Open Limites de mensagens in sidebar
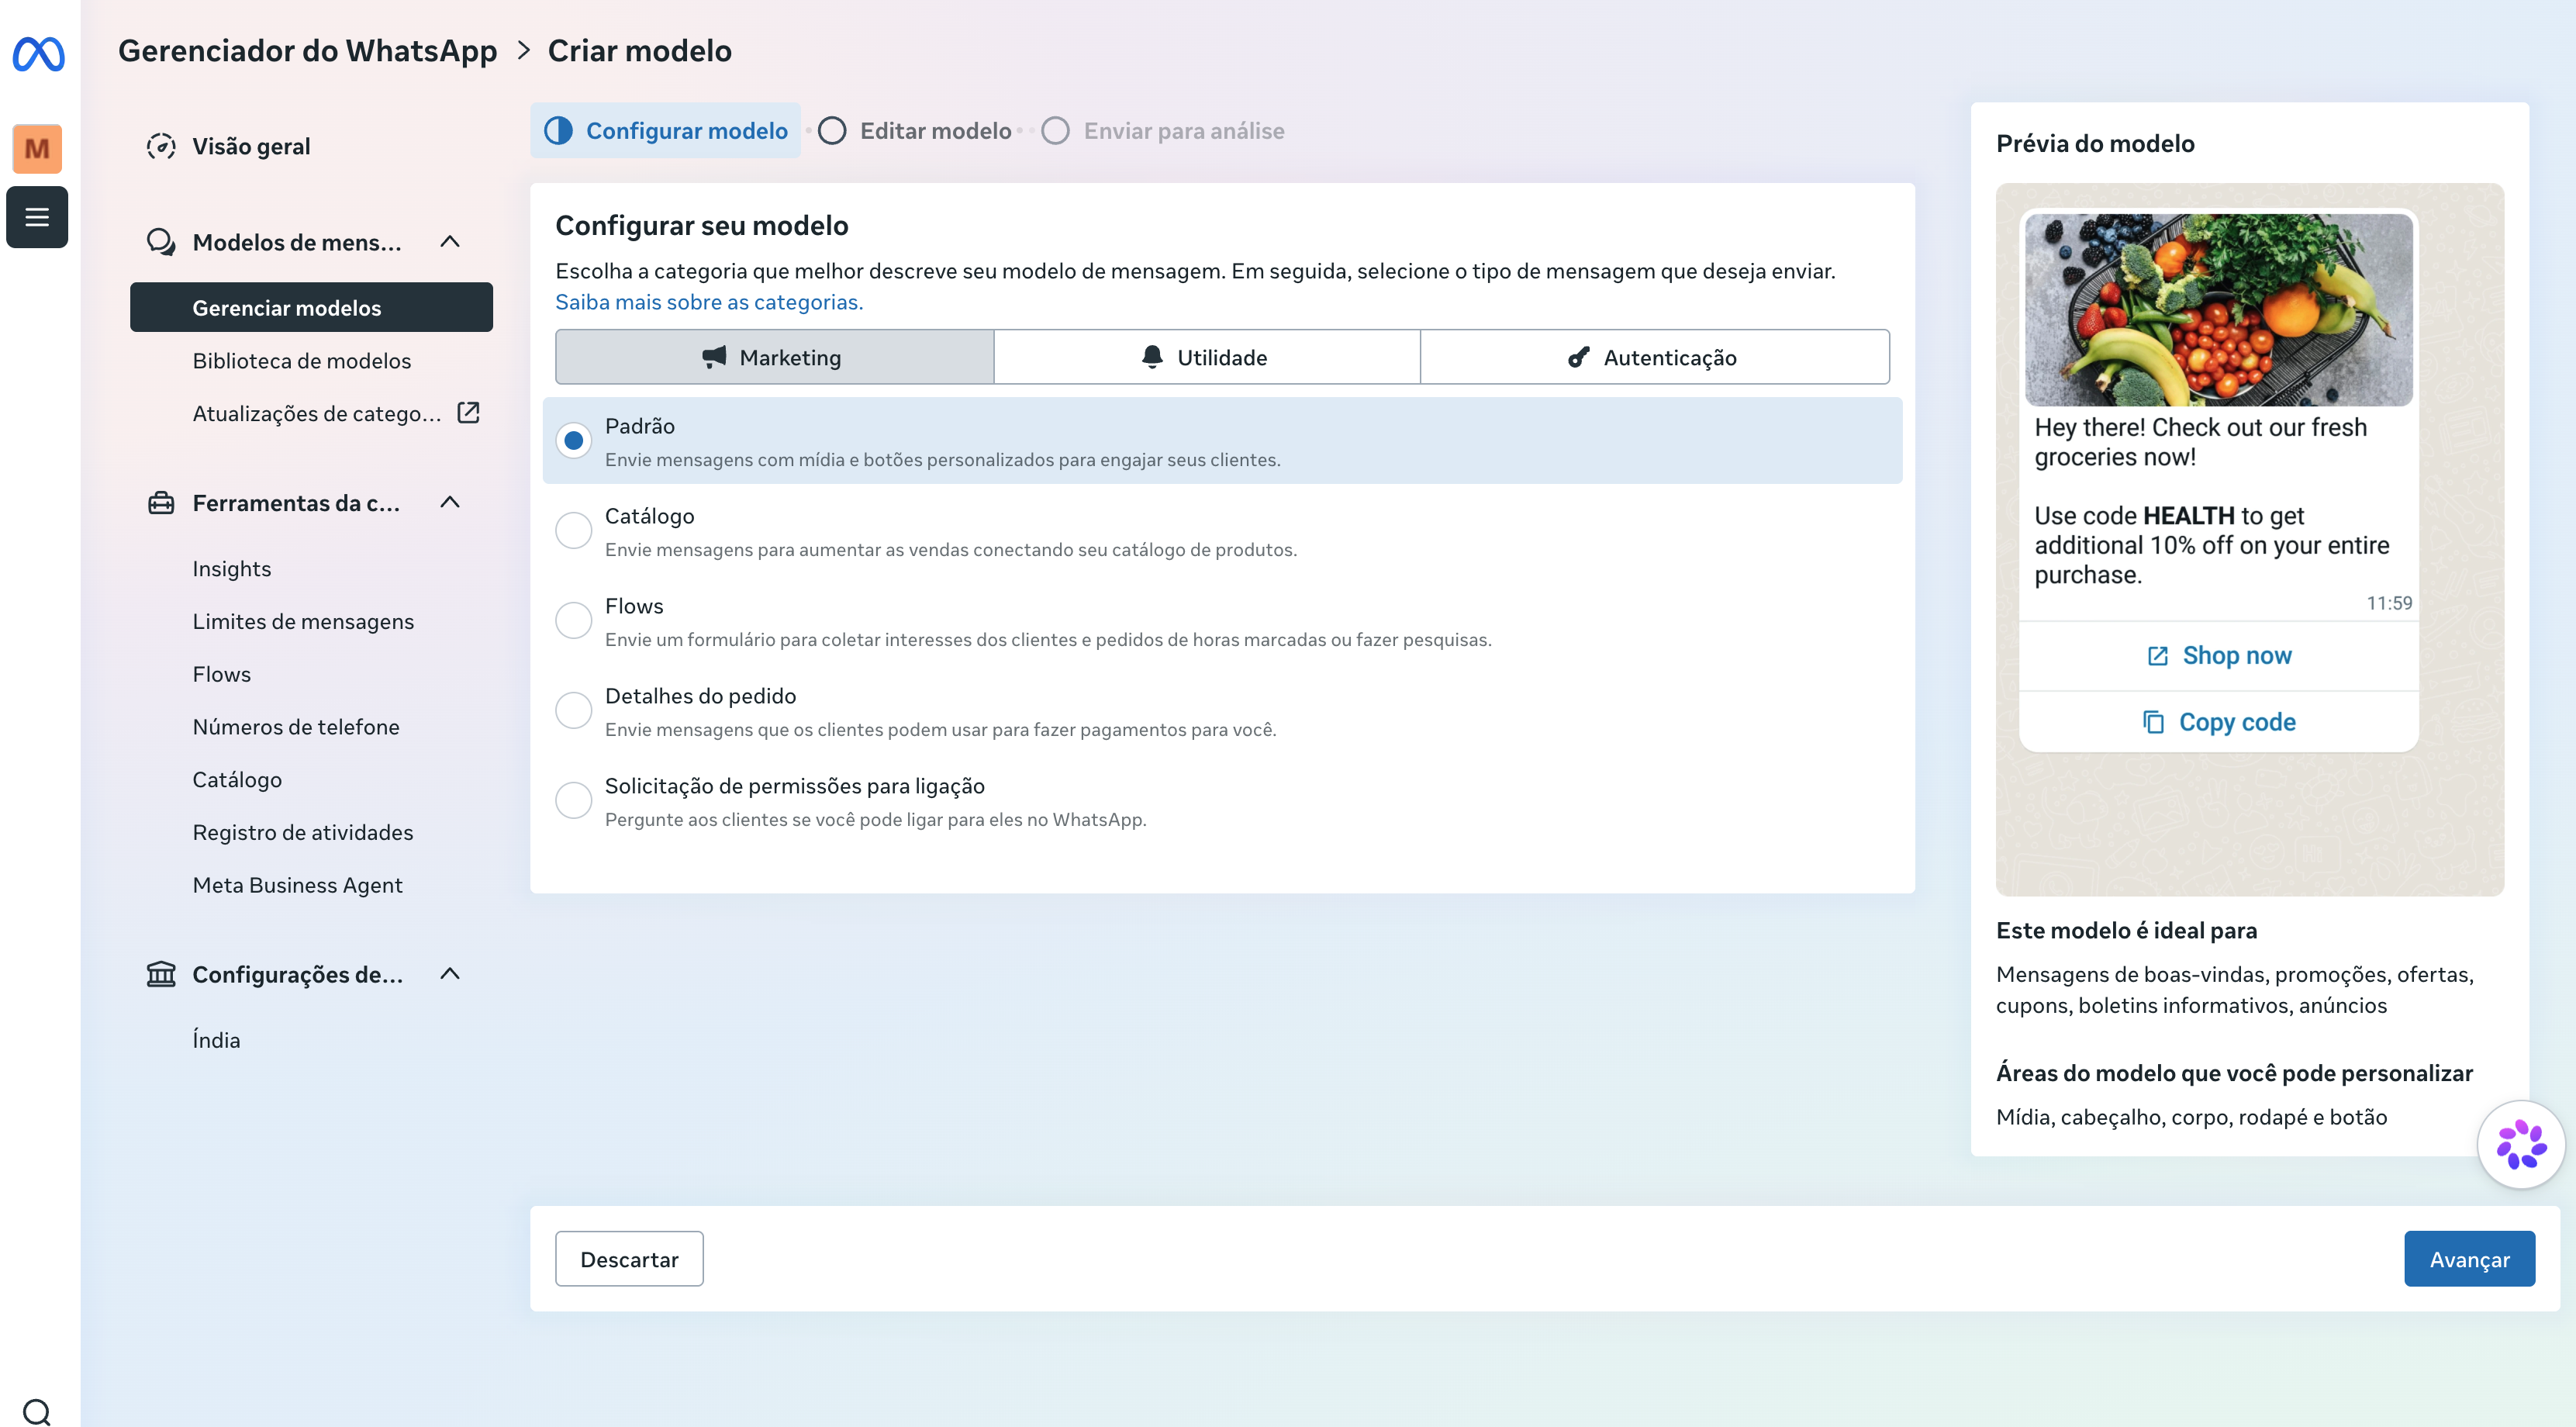 (303, 622)
